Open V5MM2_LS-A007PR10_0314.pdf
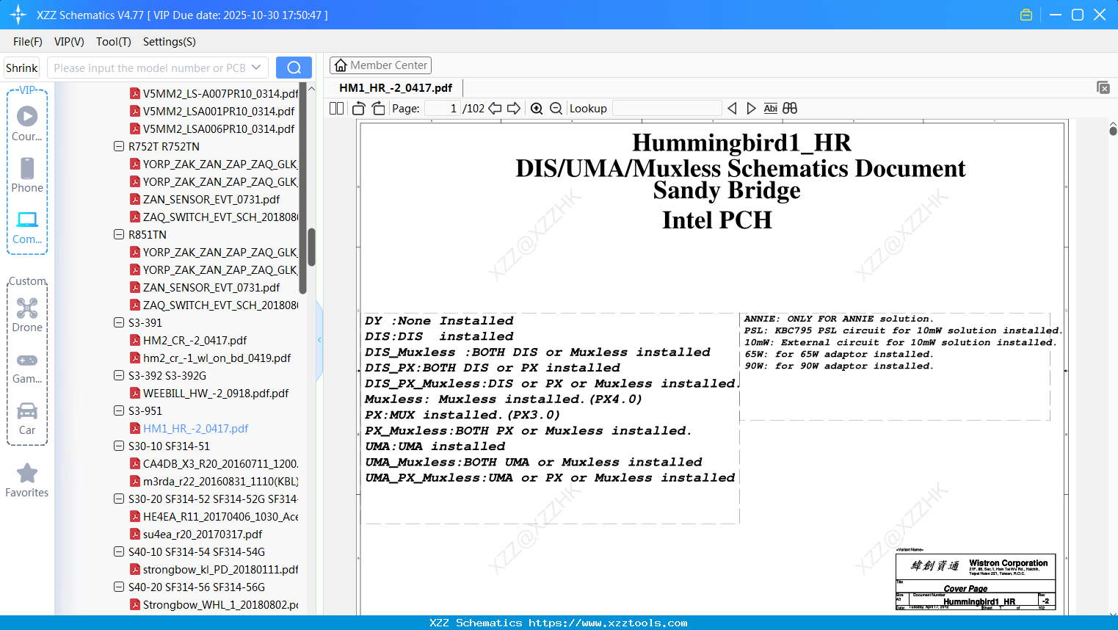The height and width of the screenshot is (630, 1118). [x=220, y=93]
